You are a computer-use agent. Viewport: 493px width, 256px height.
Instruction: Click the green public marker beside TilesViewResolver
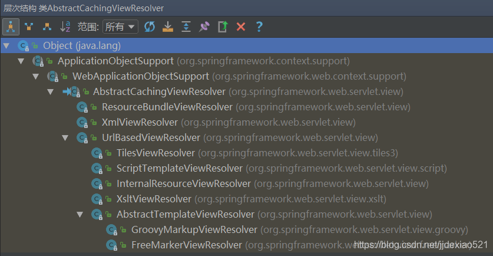[x=108, y=153]
